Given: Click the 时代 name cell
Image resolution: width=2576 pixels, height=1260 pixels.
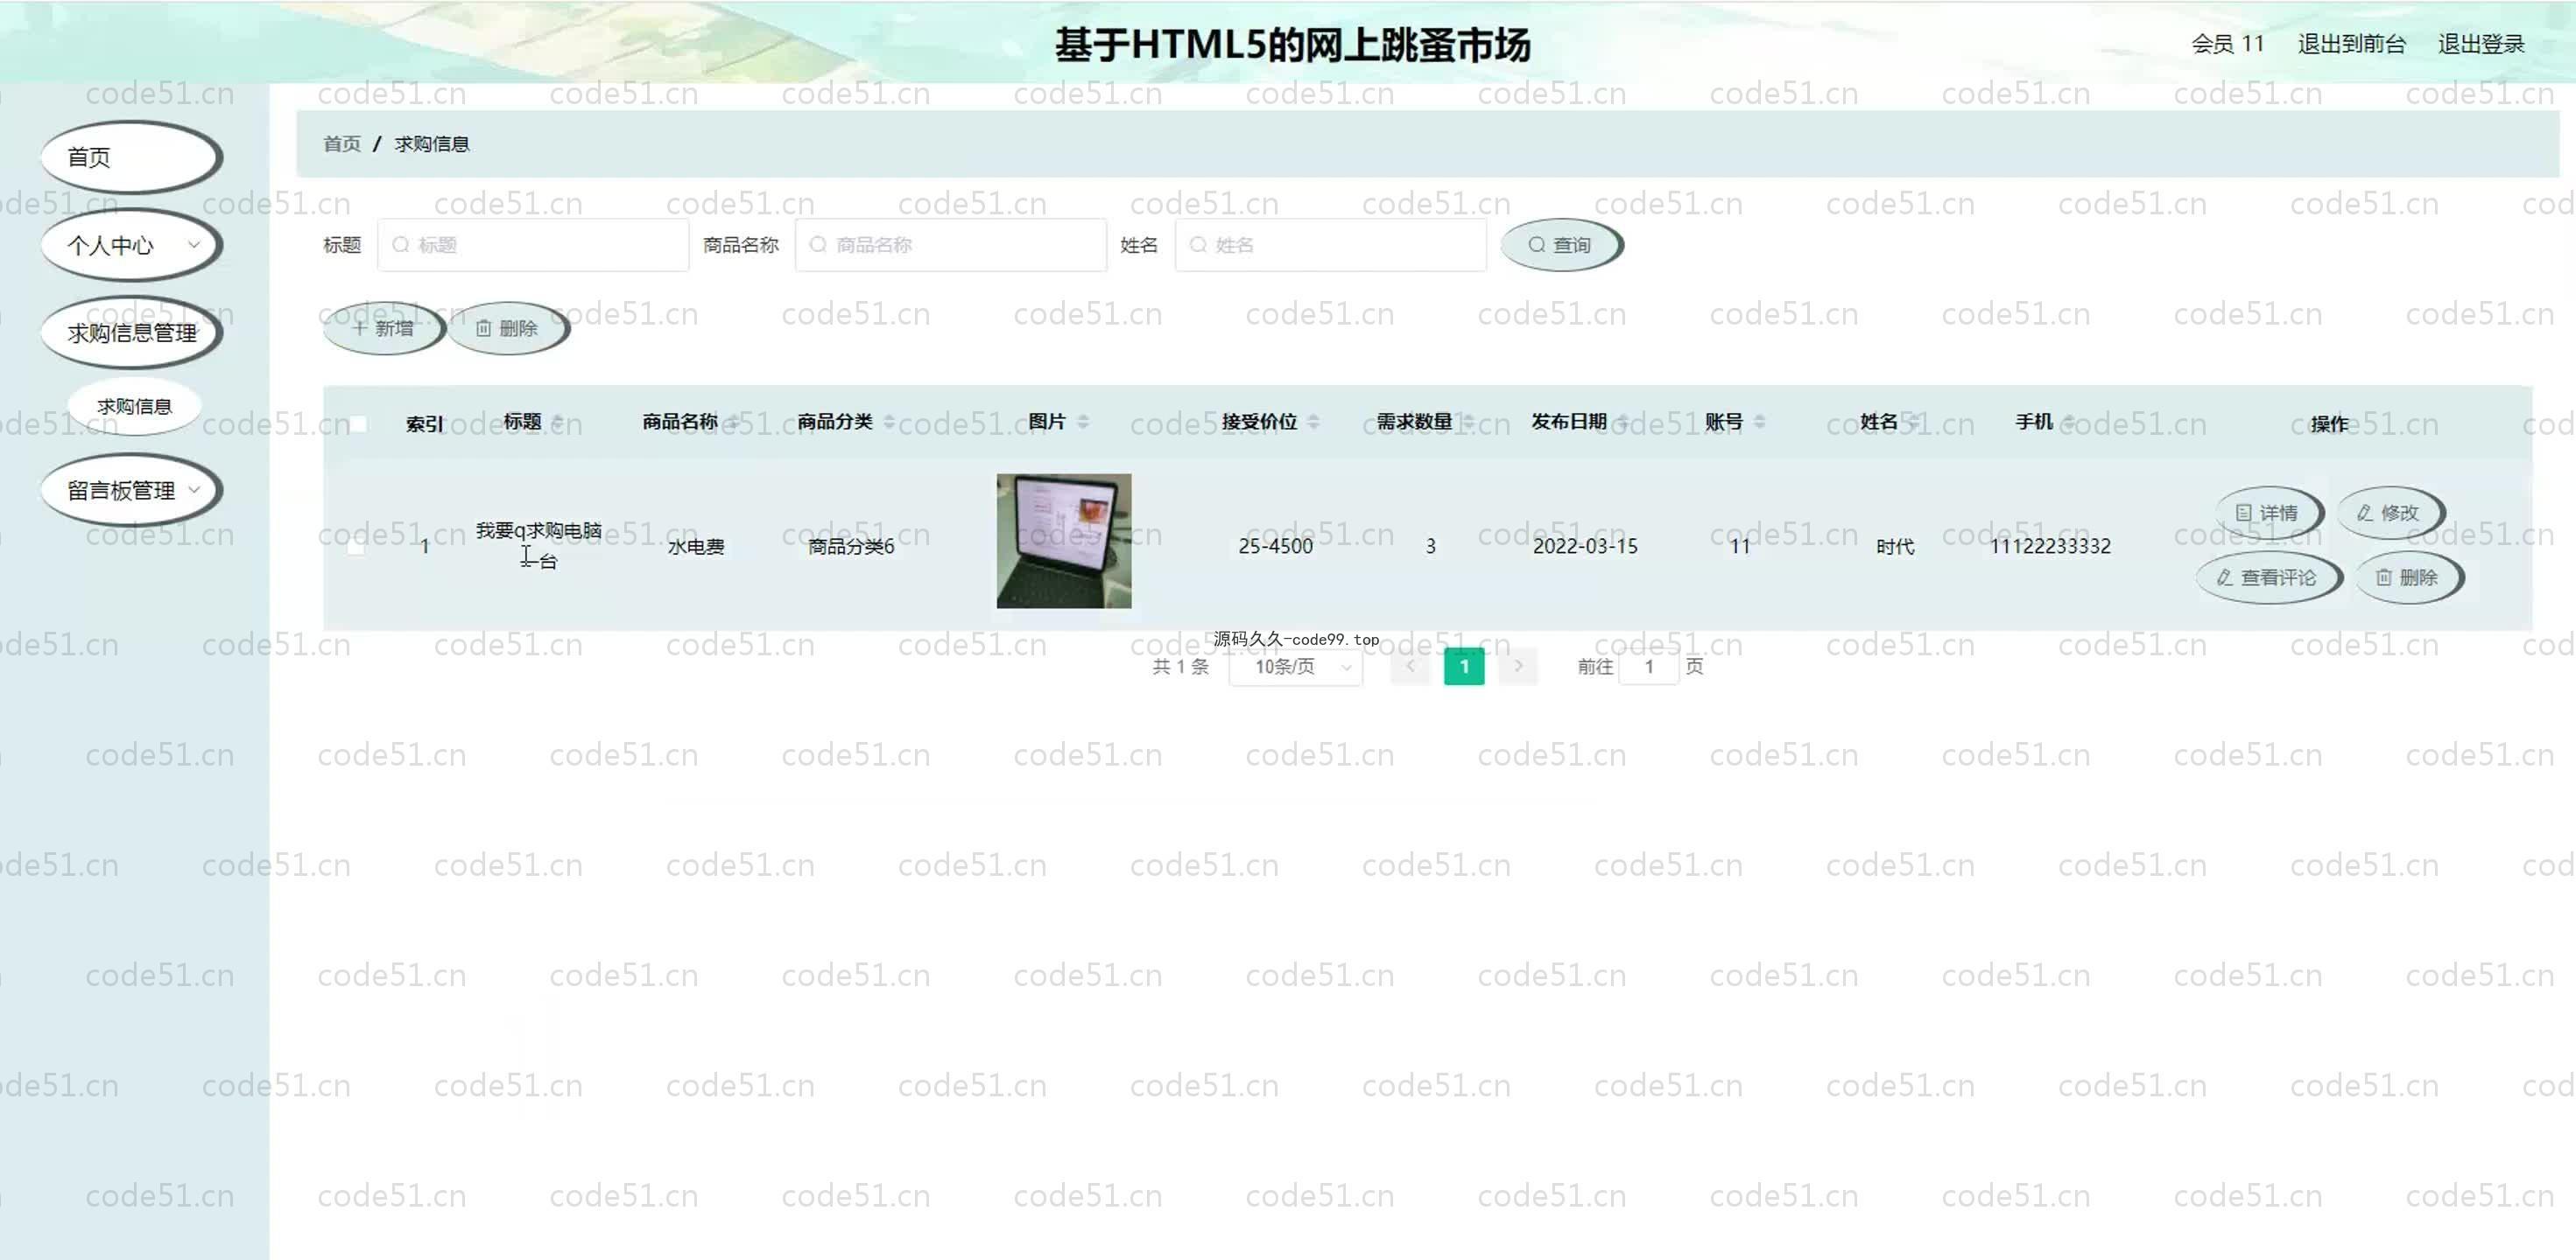Looking at the screenshot, I should [1895, 547].
